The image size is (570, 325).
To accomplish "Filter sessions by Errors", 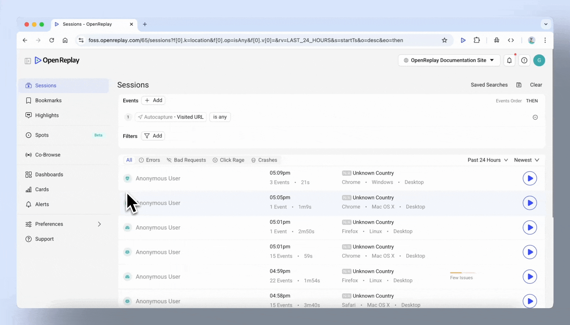I will (x=149, y=160).
